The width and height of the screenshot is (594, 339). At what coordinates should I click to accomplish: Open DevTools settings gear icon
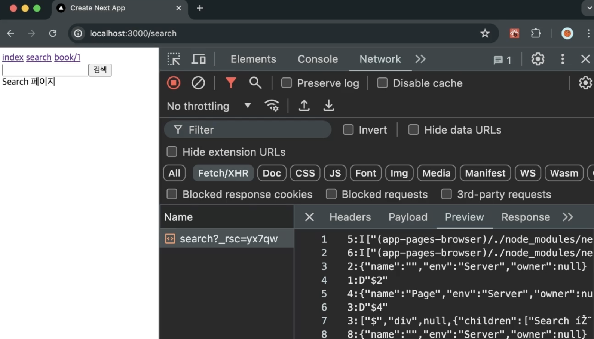click(x=538, y=59)
